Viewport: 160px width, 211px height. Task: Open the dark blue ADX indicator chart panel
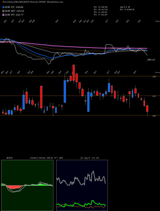coord(82,185)
